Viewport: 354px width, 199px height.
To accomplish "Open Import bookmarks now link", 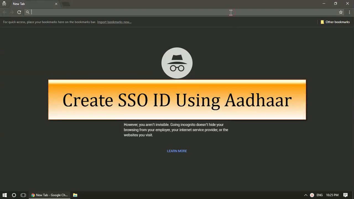I will (x=114, y=22).
